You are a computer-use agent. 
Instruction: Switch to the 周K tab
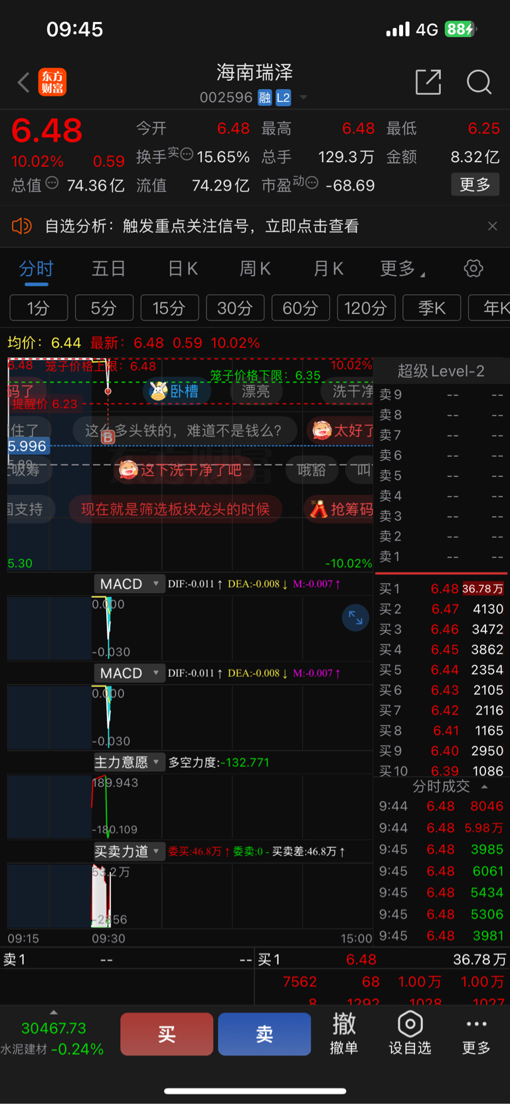point(255,269)
